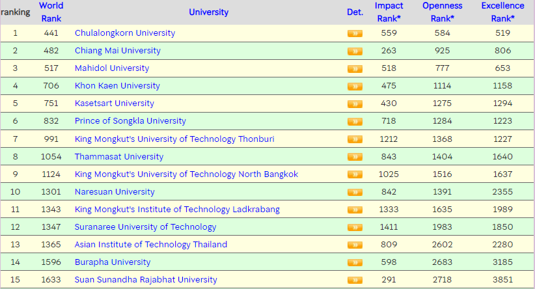Select world rank value 441
The image size is (535, 289).
point(51,33)
